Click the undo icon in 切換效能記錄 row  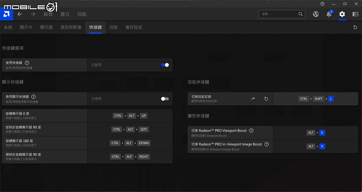tap(266, 99)
